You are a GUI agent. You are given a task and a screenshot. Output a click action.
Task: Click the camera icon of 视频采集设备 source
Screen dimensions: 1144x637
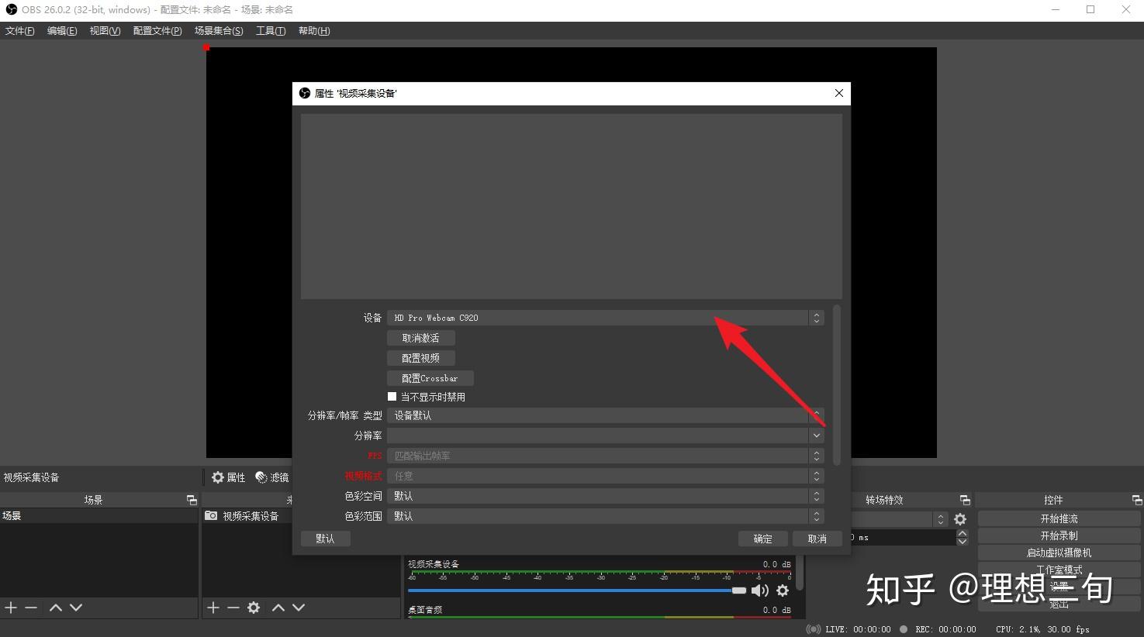pos(211,515)
